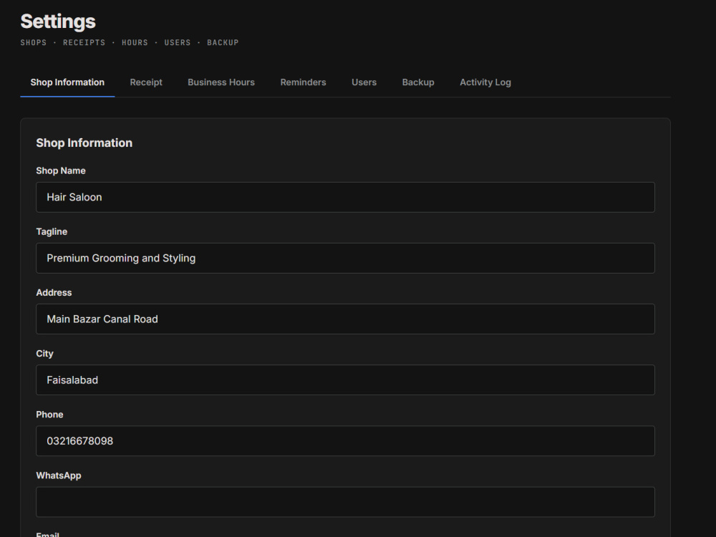716x537 pixels.
Task: Select the Users tab
Action: tap(364, 82)
